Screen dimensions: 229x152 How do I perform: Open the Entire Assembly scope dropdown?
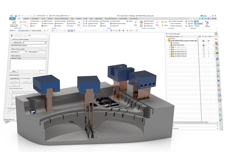[x=39, y=31]
